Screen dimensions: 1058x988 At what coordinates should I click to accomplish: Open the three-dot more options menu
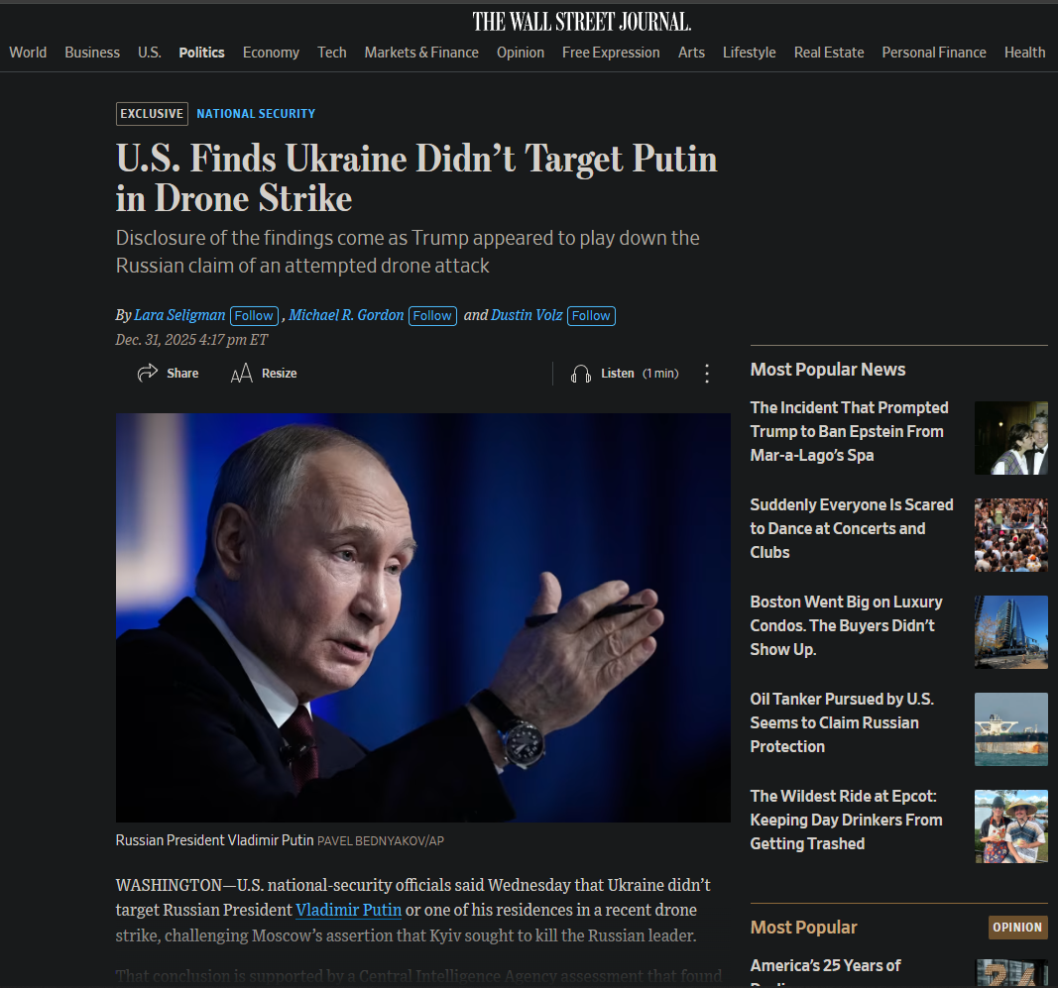[706, 374]
